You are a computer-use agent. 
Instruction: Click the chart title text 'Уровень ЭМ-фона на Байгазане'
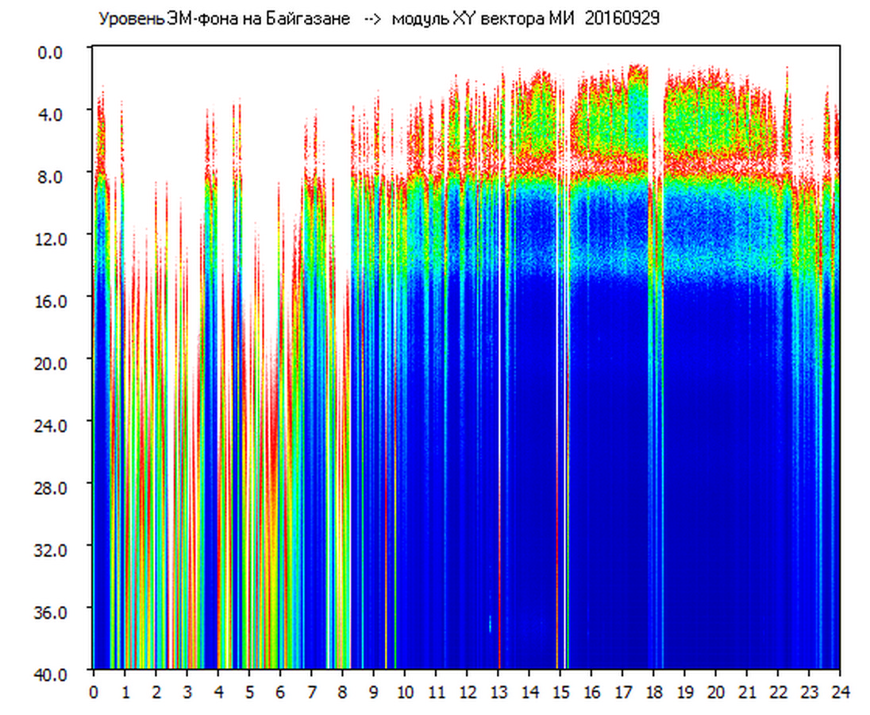click(x=225, y=19)
